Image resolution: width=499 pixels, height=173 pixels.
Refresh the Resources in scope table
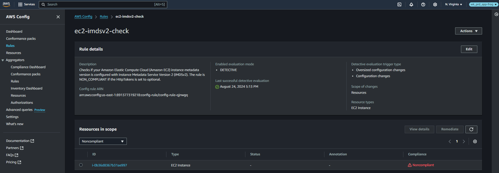[x=471, y=129]
